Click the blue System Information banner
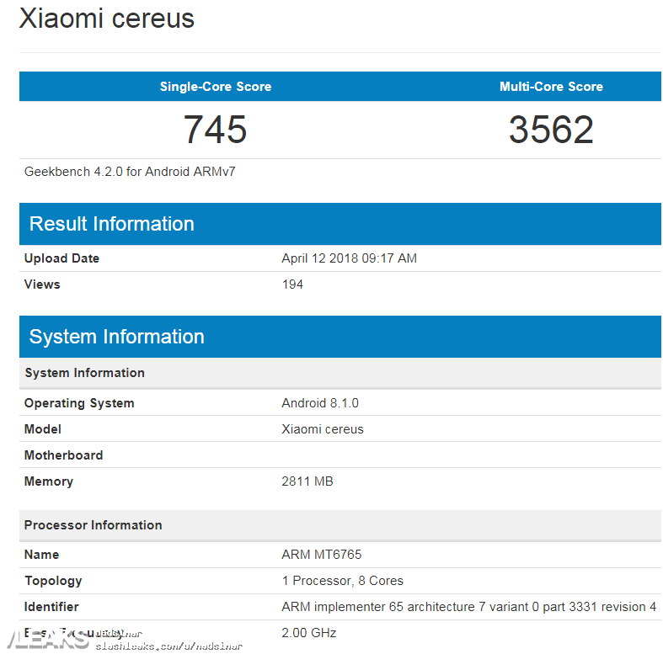This screenshot has width=663, height=654. [340, 337]
